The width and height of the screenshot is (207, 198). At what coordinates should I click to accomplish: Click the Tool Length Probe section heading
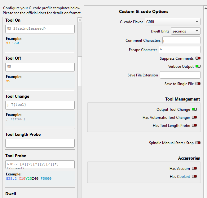pos(23,134)
